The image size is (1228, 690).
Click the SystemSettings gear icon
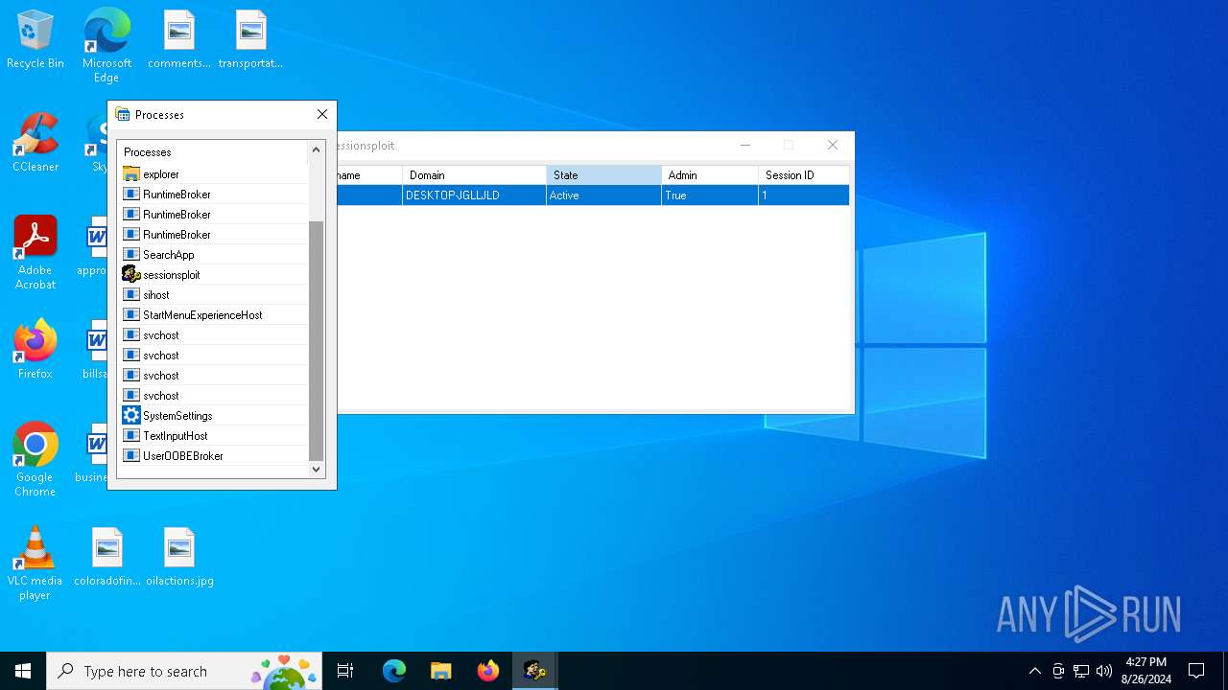(131, 416)
